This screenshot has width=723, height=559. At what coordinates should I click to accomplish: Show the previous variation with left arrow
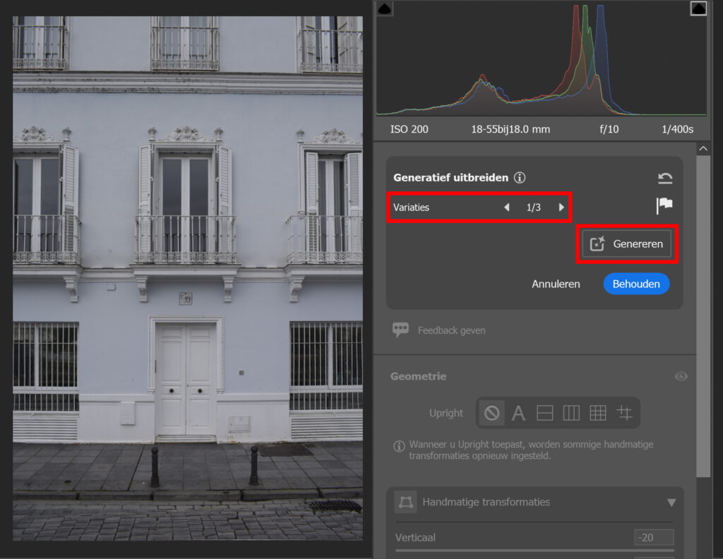[x=506, y=208]
